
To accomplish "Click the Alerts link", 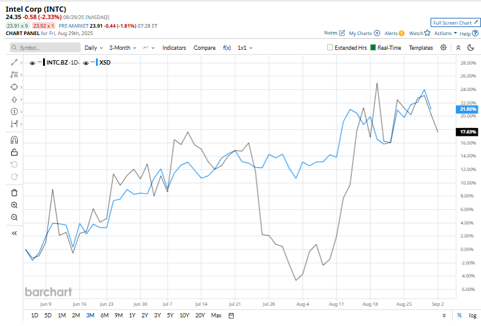I will coord(391,33).
